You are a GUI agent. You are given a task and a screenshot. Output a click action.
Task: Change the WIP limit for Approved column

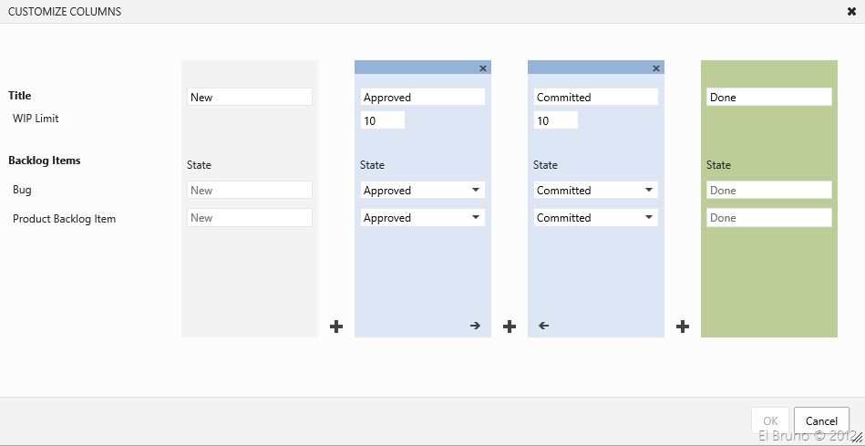[x=383, y=121]
